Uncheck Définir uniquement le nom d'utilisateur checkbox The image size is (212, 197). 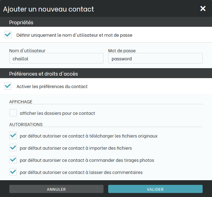pyautogui.click(x=8, y=35)
